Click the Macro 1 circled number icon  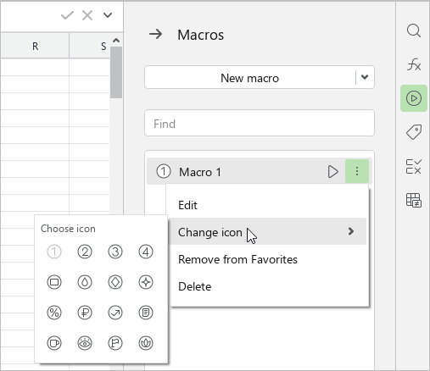tap(164, 171)
